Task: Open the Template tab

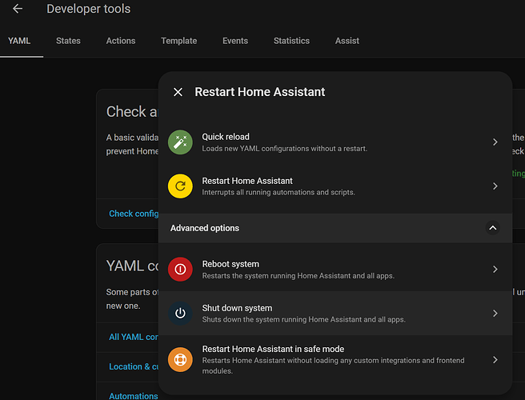Action: 178,41
